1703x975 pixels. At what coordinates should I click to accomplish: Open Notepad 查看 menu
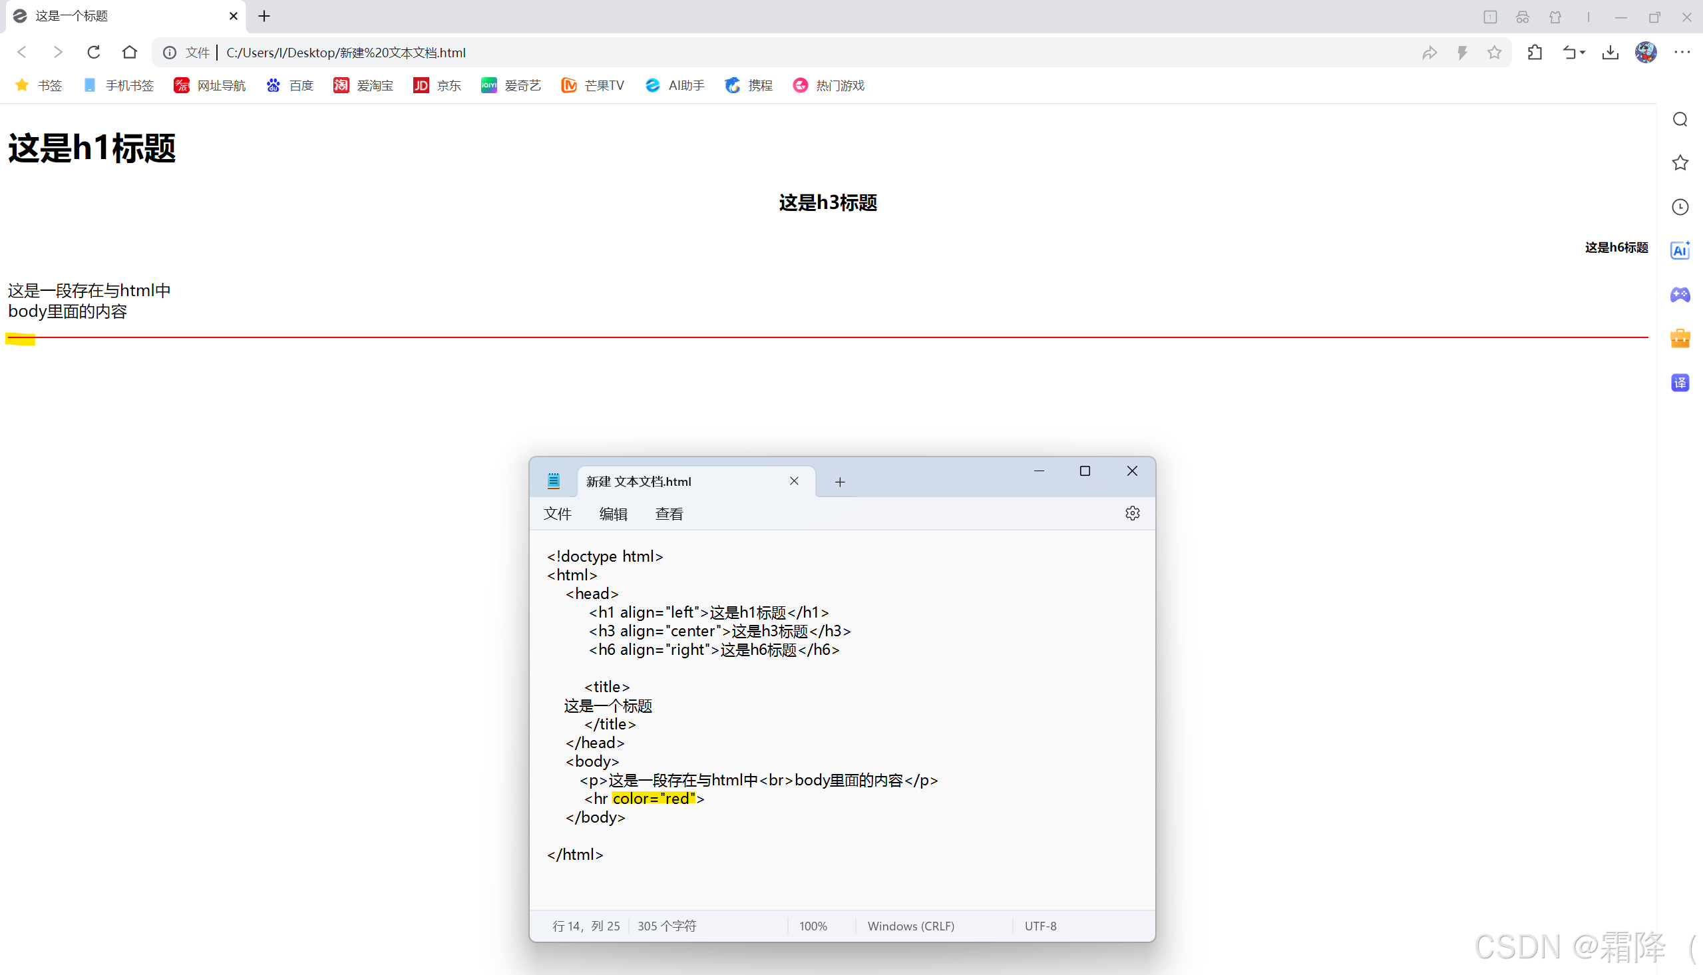coord(669,514)
